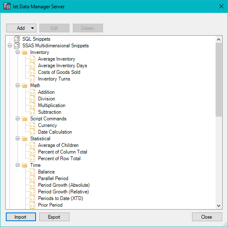228x227 pixels.
Task: Select the Period Growth (Relative) item
Action: [63, 192]
